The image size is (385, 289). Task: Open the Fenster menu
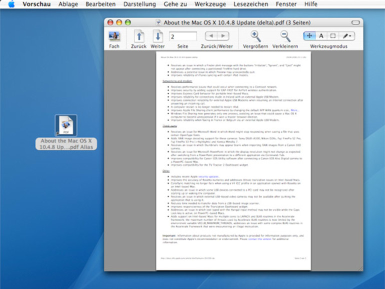[x=286, y=4]
